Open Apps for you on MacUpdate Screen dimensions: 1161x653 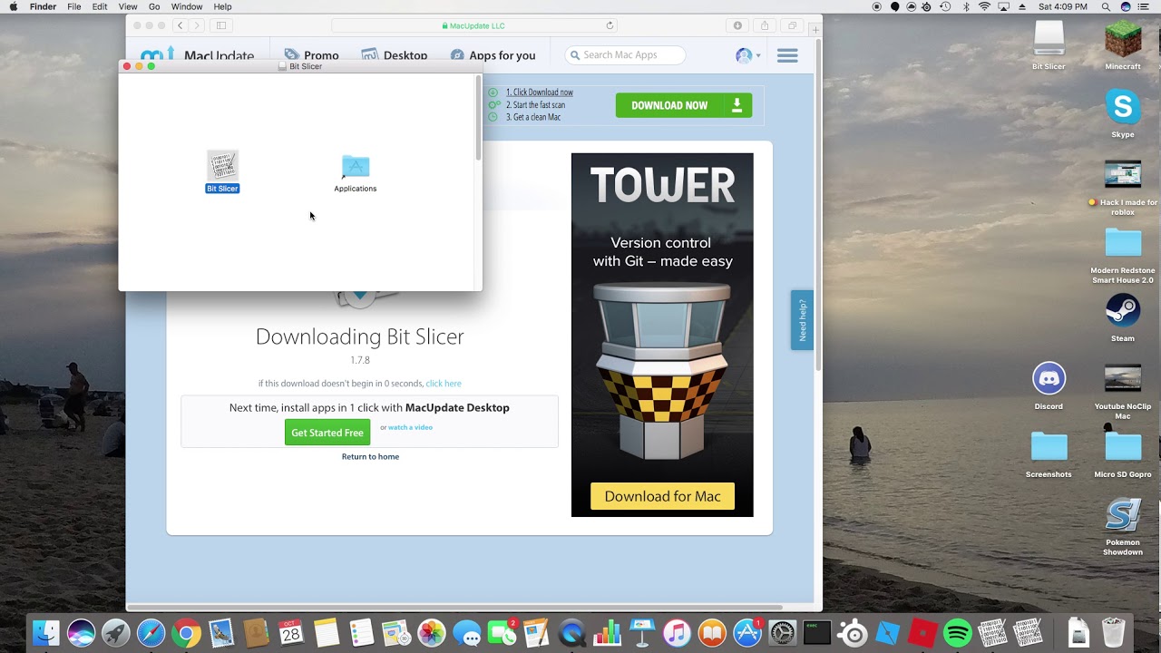493,55
